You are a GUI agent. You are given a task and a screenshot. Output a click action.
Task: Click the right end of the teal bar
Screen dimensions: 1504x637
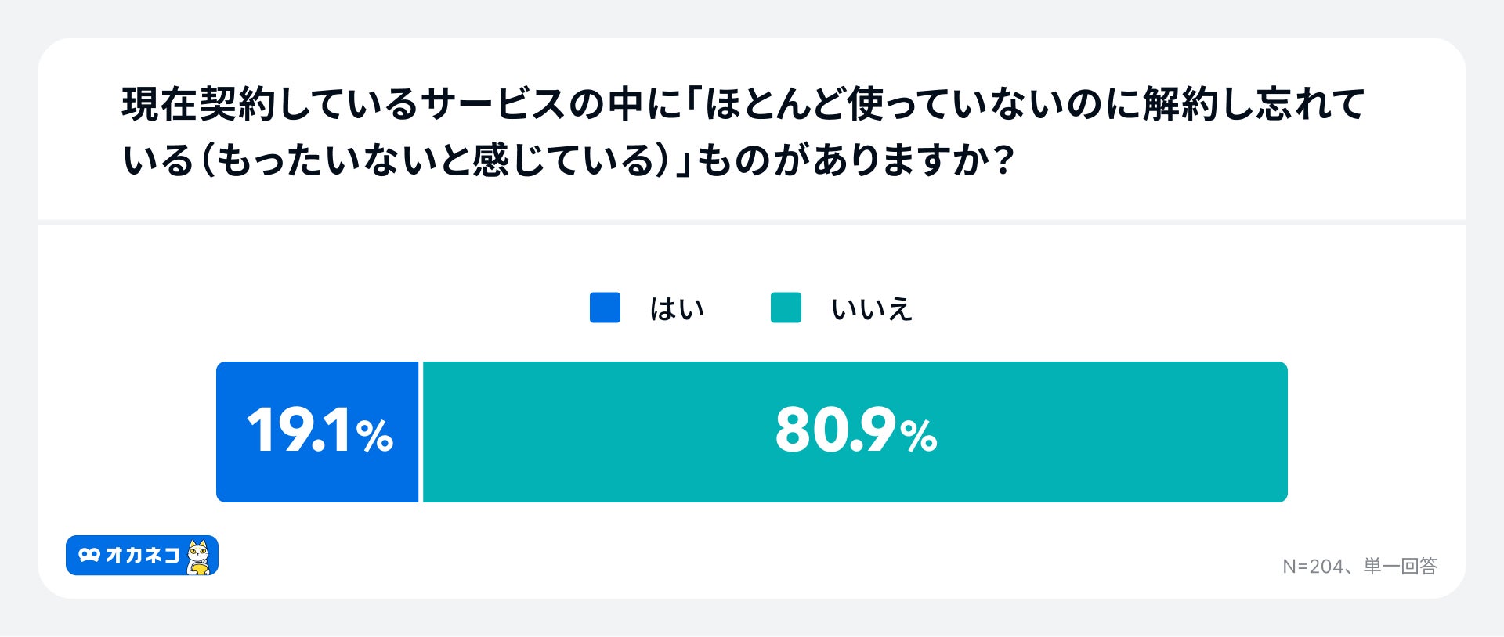pos(1273,432)
